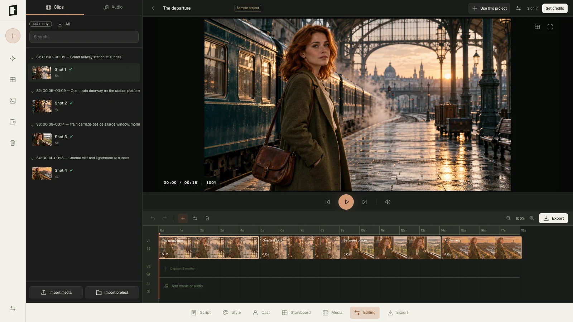Open the grid layout icon in sidebar

pos(13,79)
